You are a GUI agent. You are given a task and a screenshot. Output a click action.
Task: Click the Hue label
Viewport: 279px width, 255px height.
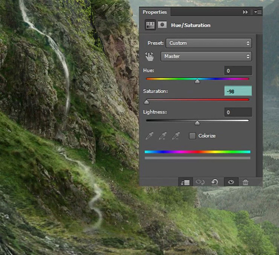pyautogui.click(x=149, y=71)
